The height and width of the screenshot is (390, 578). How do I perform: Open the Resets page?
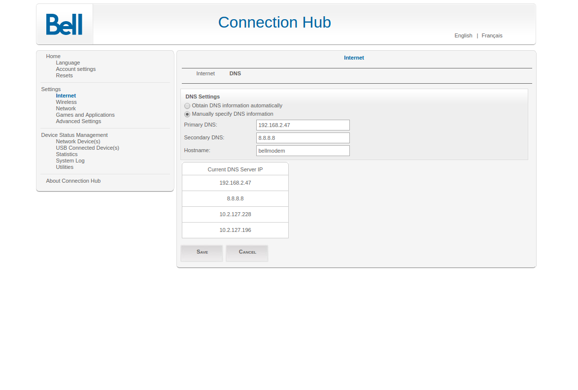point(64,76)
